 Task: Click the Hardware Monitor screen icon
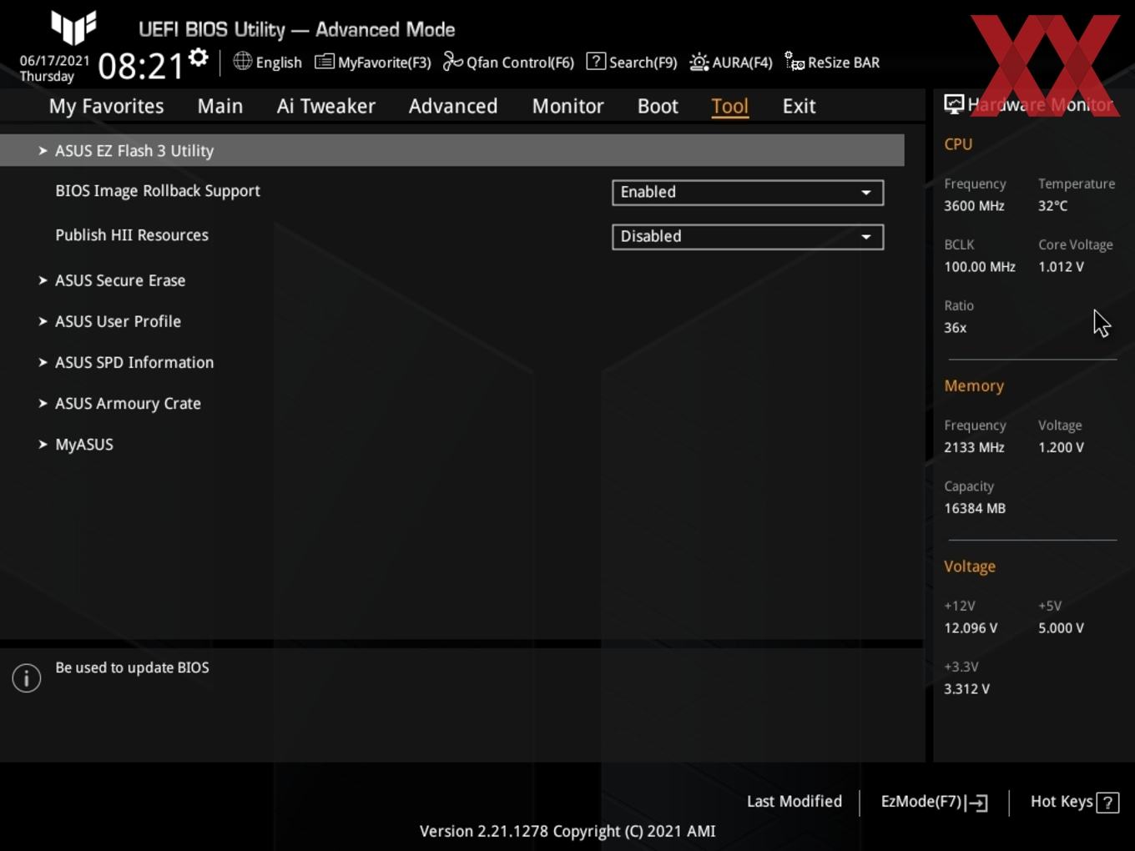tap(954, 104)
